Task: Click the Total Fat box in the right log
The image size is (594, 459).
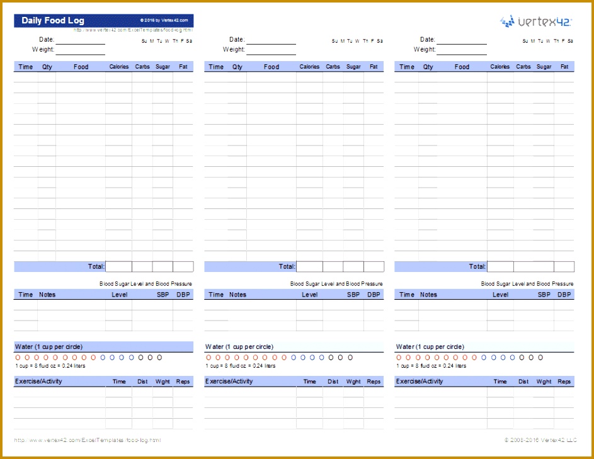Action: pos(564,266)
